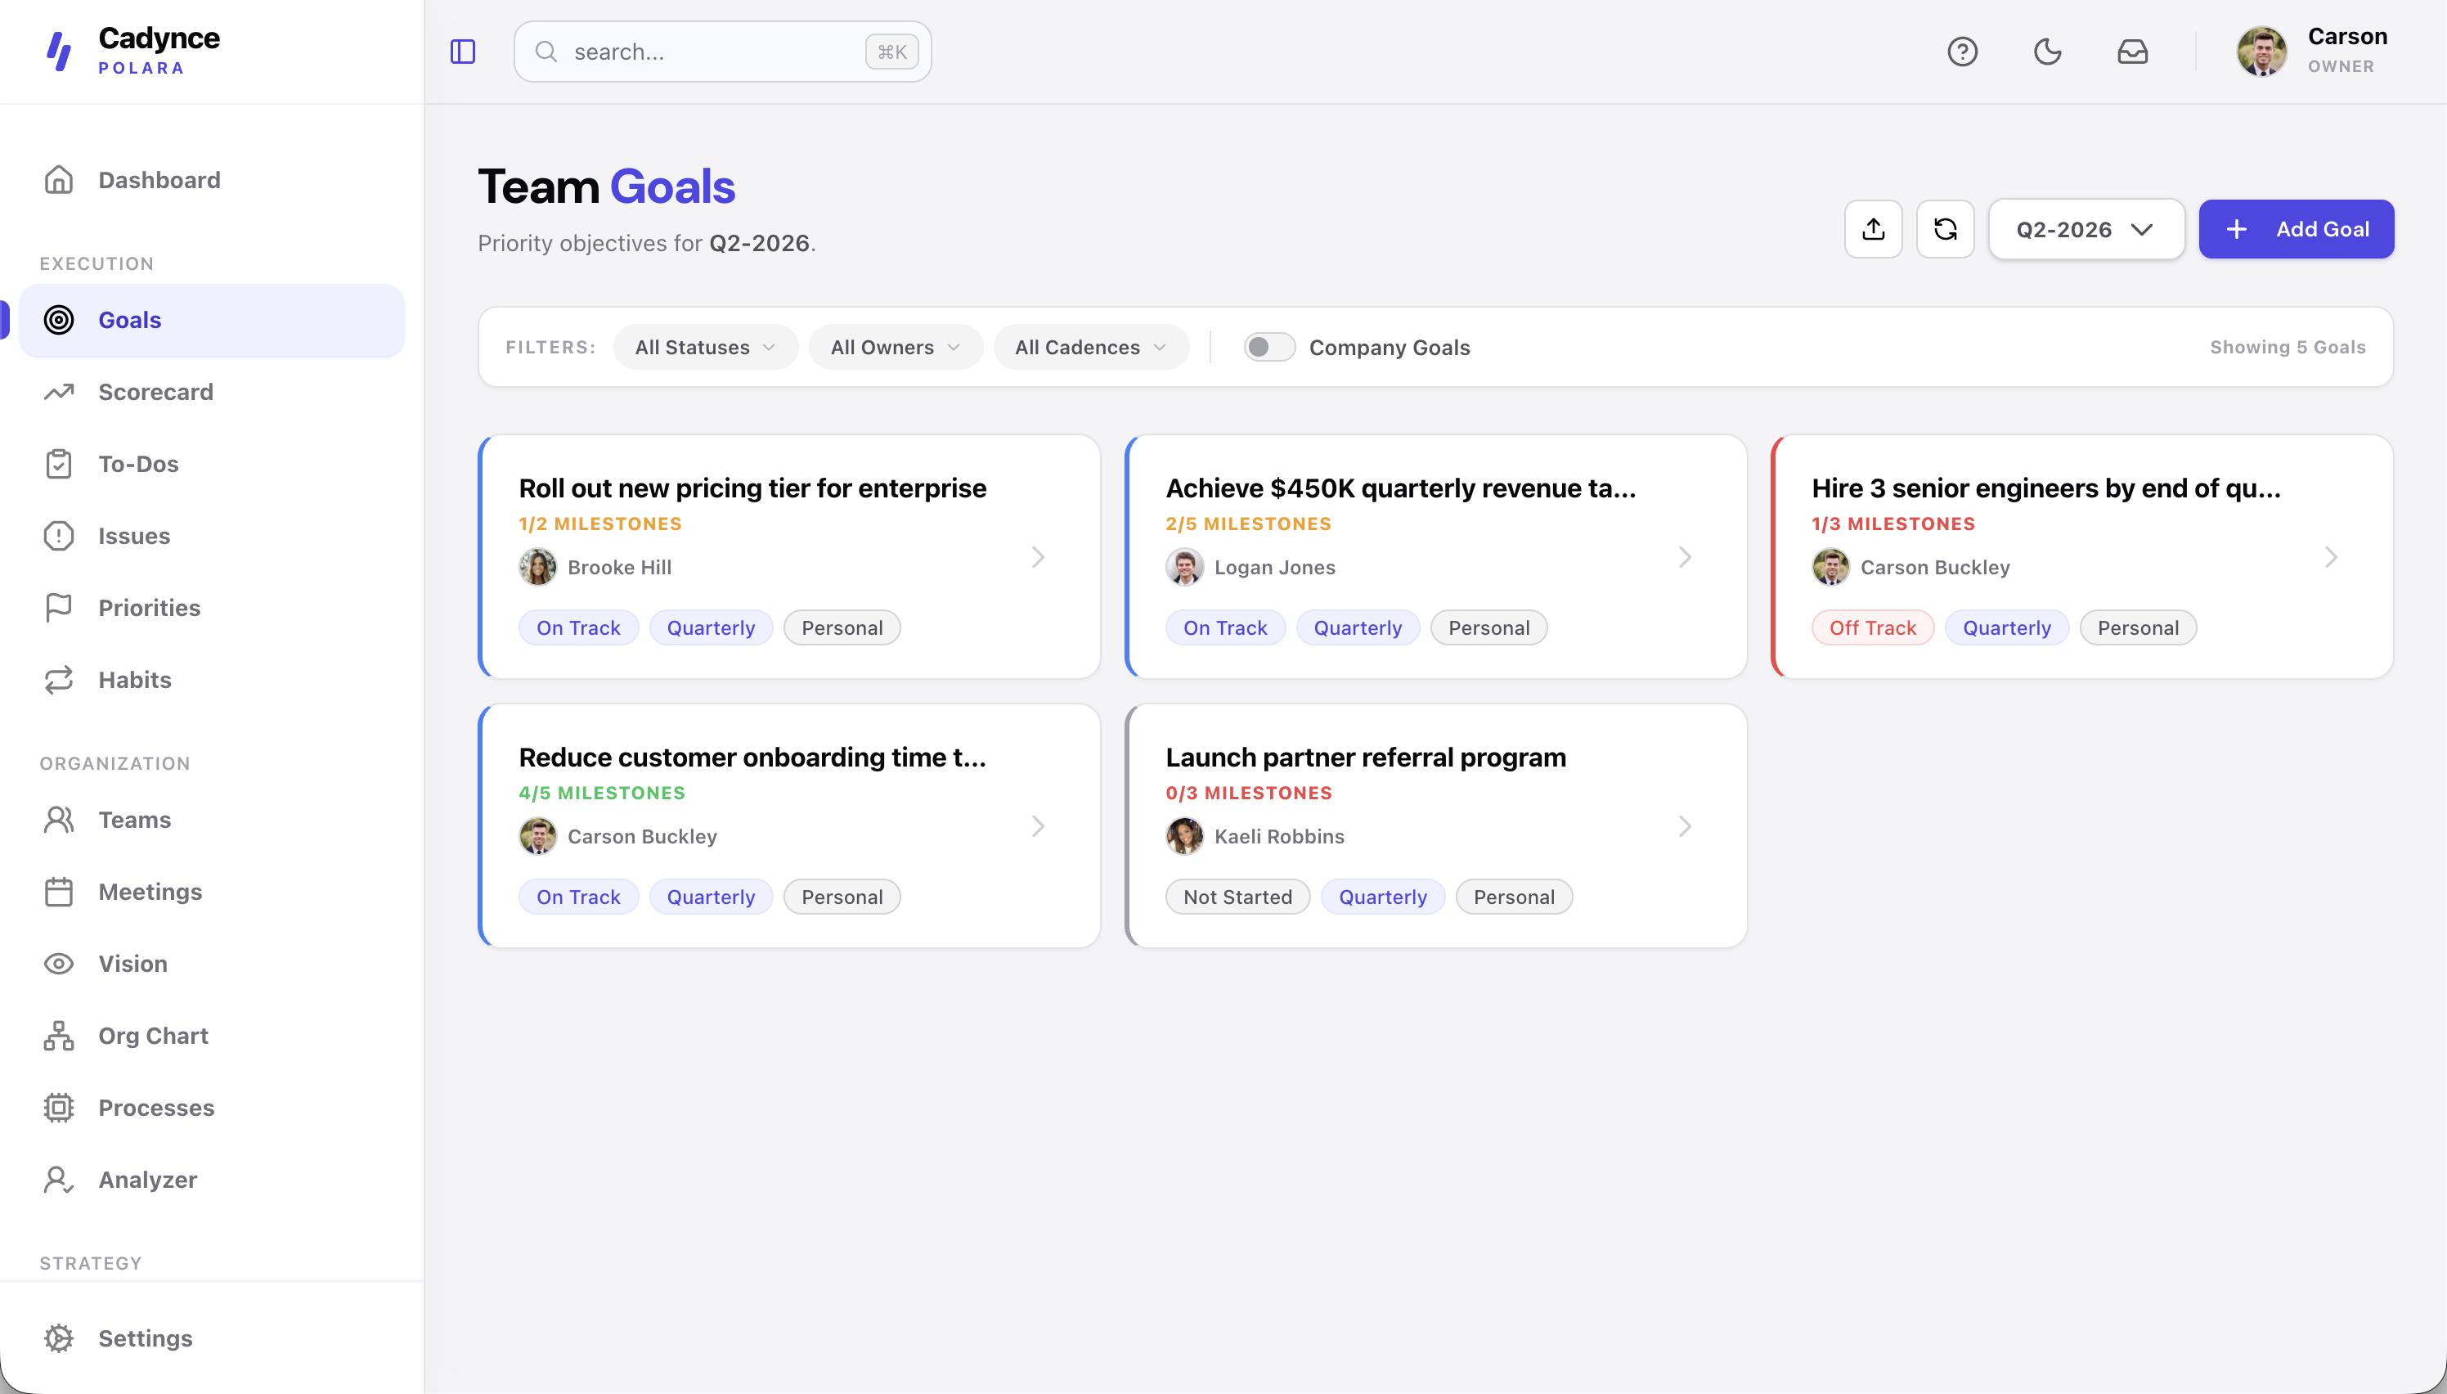Viewport: 2447px width, 1394px height.
Task: Open the help question mark icon
Action: [x=1963, y=52]
